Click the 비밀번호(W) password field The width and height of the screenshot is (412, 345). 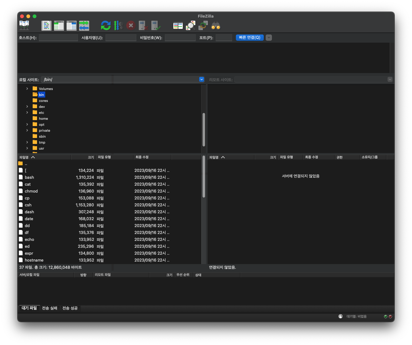pyautogui.click(x=180, y=38)
